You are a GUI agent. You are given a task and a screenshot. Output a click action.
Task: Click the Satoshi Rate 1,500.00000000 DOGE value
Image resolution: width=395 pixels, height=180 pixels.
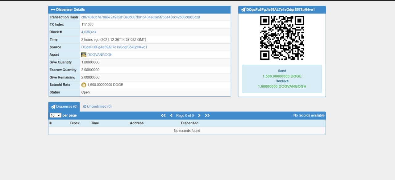pos(105,85)
